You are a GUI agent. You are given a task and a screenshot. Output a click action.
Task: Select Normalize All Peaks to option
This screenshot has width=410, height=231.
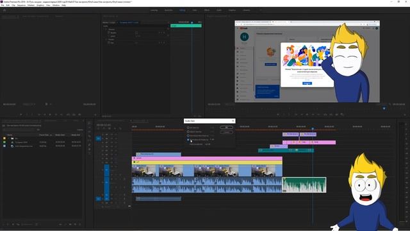[188, 140]
